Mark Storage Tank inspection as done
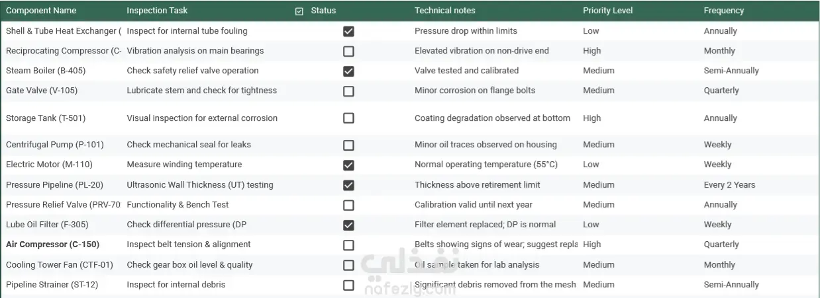 point(348,118)
